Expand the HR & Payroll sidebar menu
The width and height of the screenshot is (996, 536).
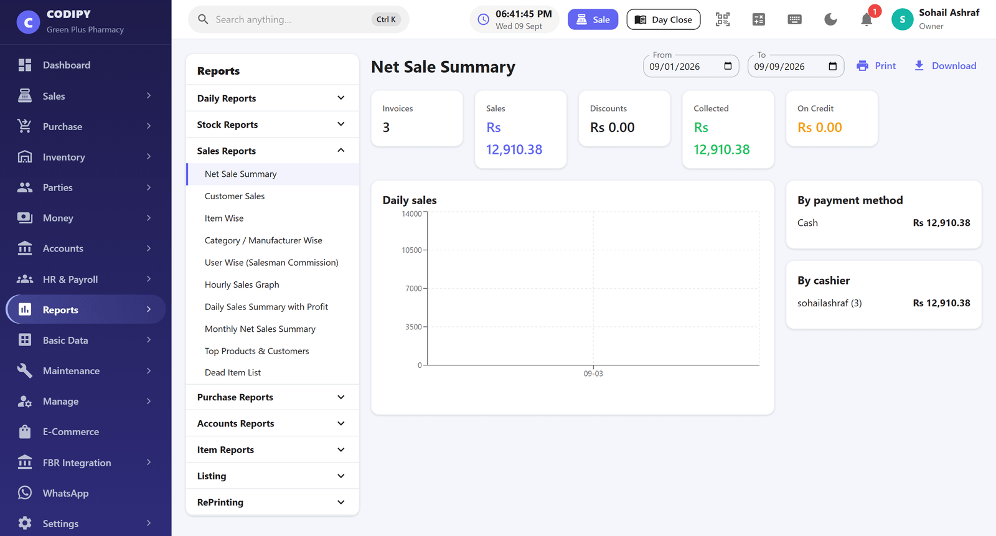point(86,280)
